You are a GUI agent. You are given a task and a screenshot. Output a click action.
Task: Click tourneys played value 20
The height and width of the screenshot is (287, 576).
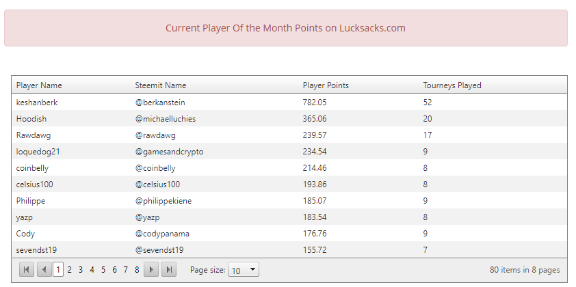428,118
